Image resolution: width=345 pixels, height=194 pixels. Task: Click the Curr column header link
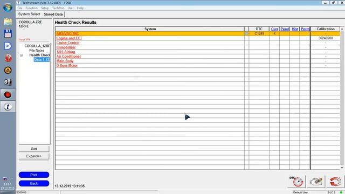coord(274,29)
